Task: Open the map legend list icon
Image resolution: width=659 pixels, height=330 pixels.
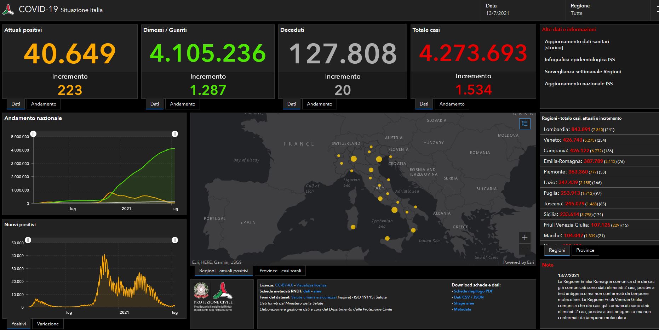Action: pos(525,124)
